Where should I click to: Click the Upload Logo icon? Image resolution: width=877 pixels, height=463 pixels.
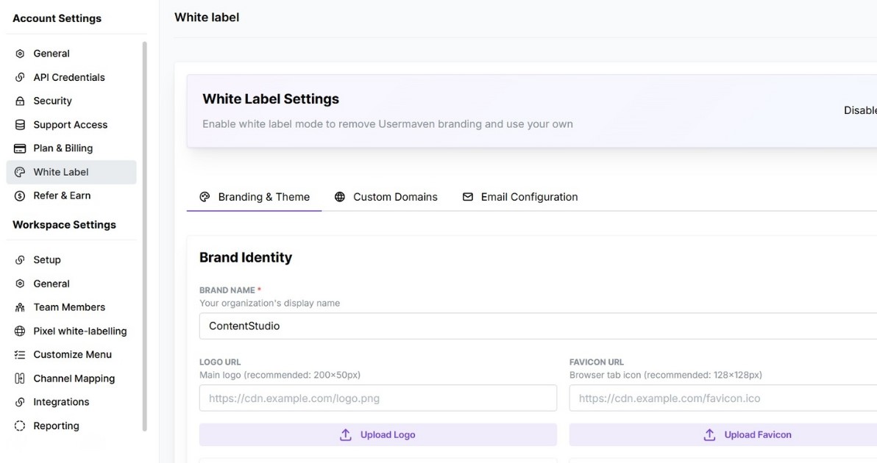[x=346, y=434]
